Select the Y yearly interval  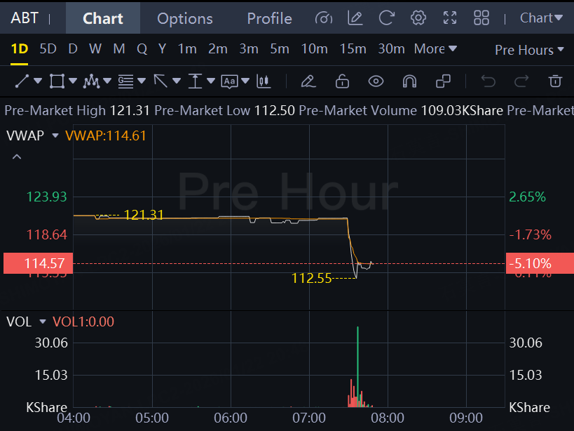[x=162, y=48]
